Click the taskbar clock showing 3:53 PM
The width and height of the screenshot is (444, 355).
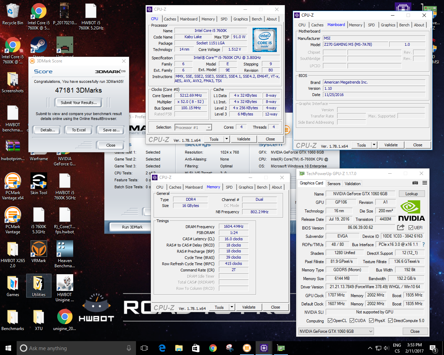point(414,348)
